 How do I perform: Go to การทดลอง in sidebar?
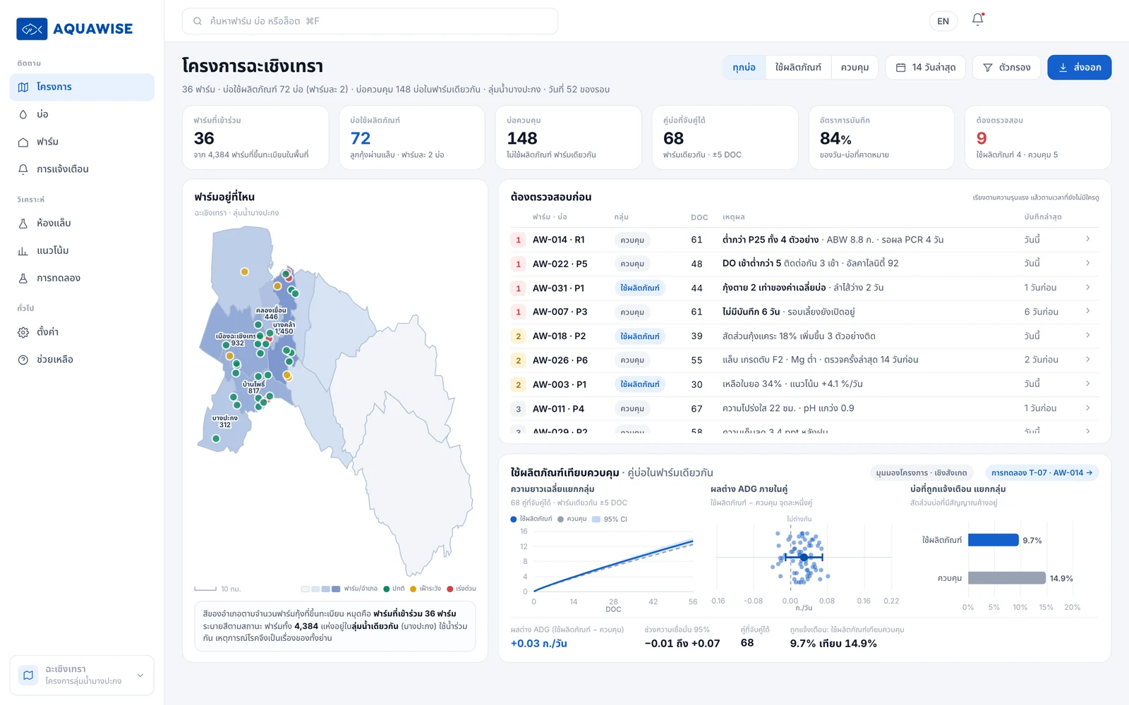point(82,278)
